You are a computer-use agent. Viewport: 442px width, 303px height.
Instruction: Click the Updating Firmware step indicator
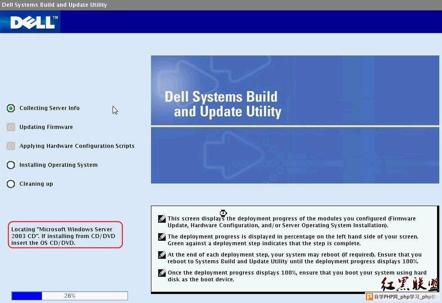point(11,127)
